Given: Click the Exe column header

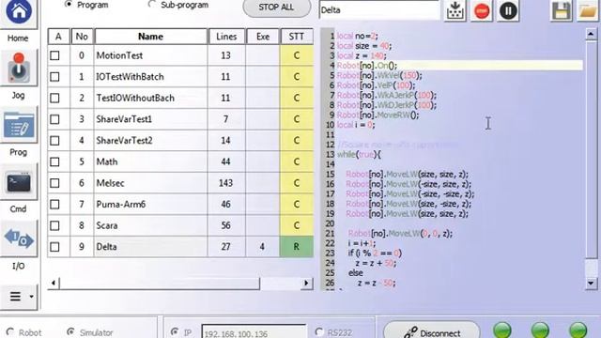Looking at the screenshot, I should click(x=263, y=37).
